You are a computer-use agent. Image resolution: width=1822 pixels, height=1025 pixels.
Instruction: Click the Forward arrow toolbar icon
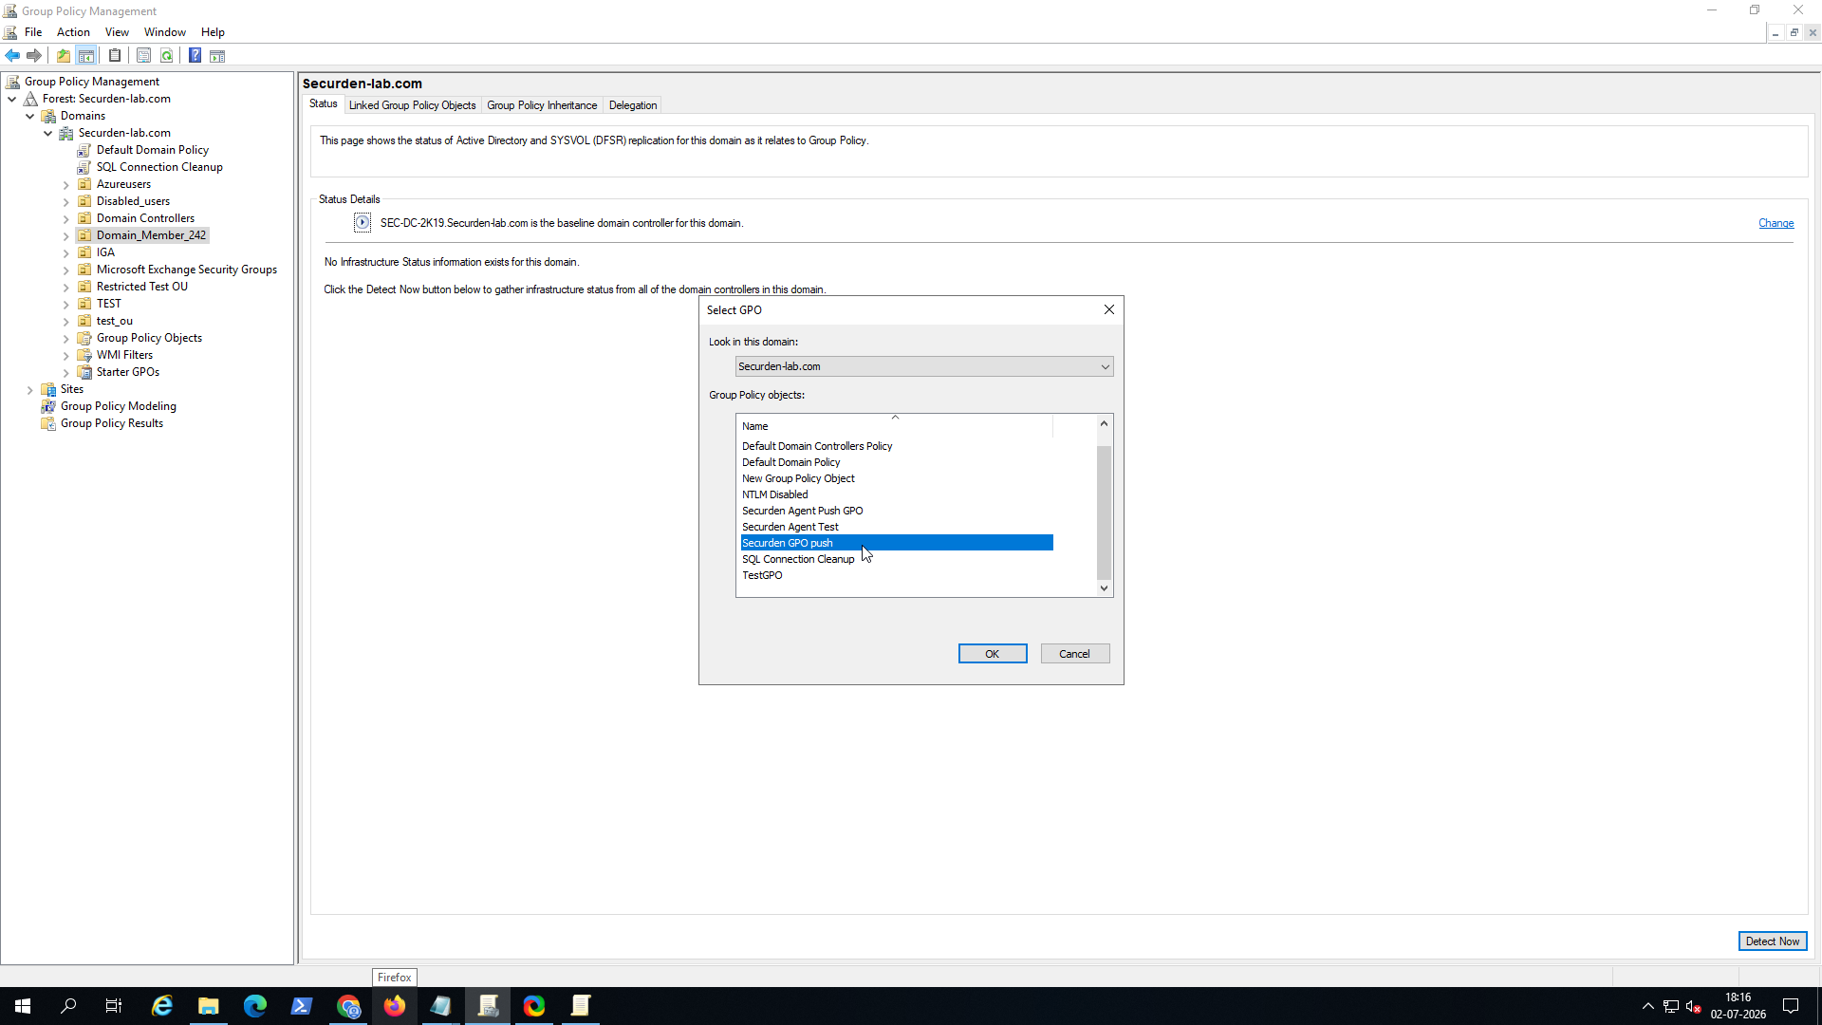click(x=34, y=56)
